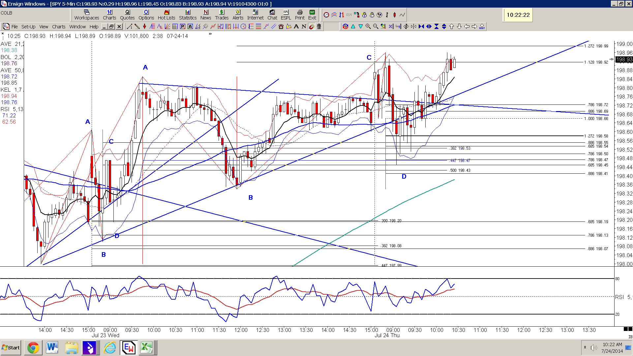The width and height of the screenshot is (633, 356).
Task: Open the Alerts button
Action: click(x=238, y=15)
